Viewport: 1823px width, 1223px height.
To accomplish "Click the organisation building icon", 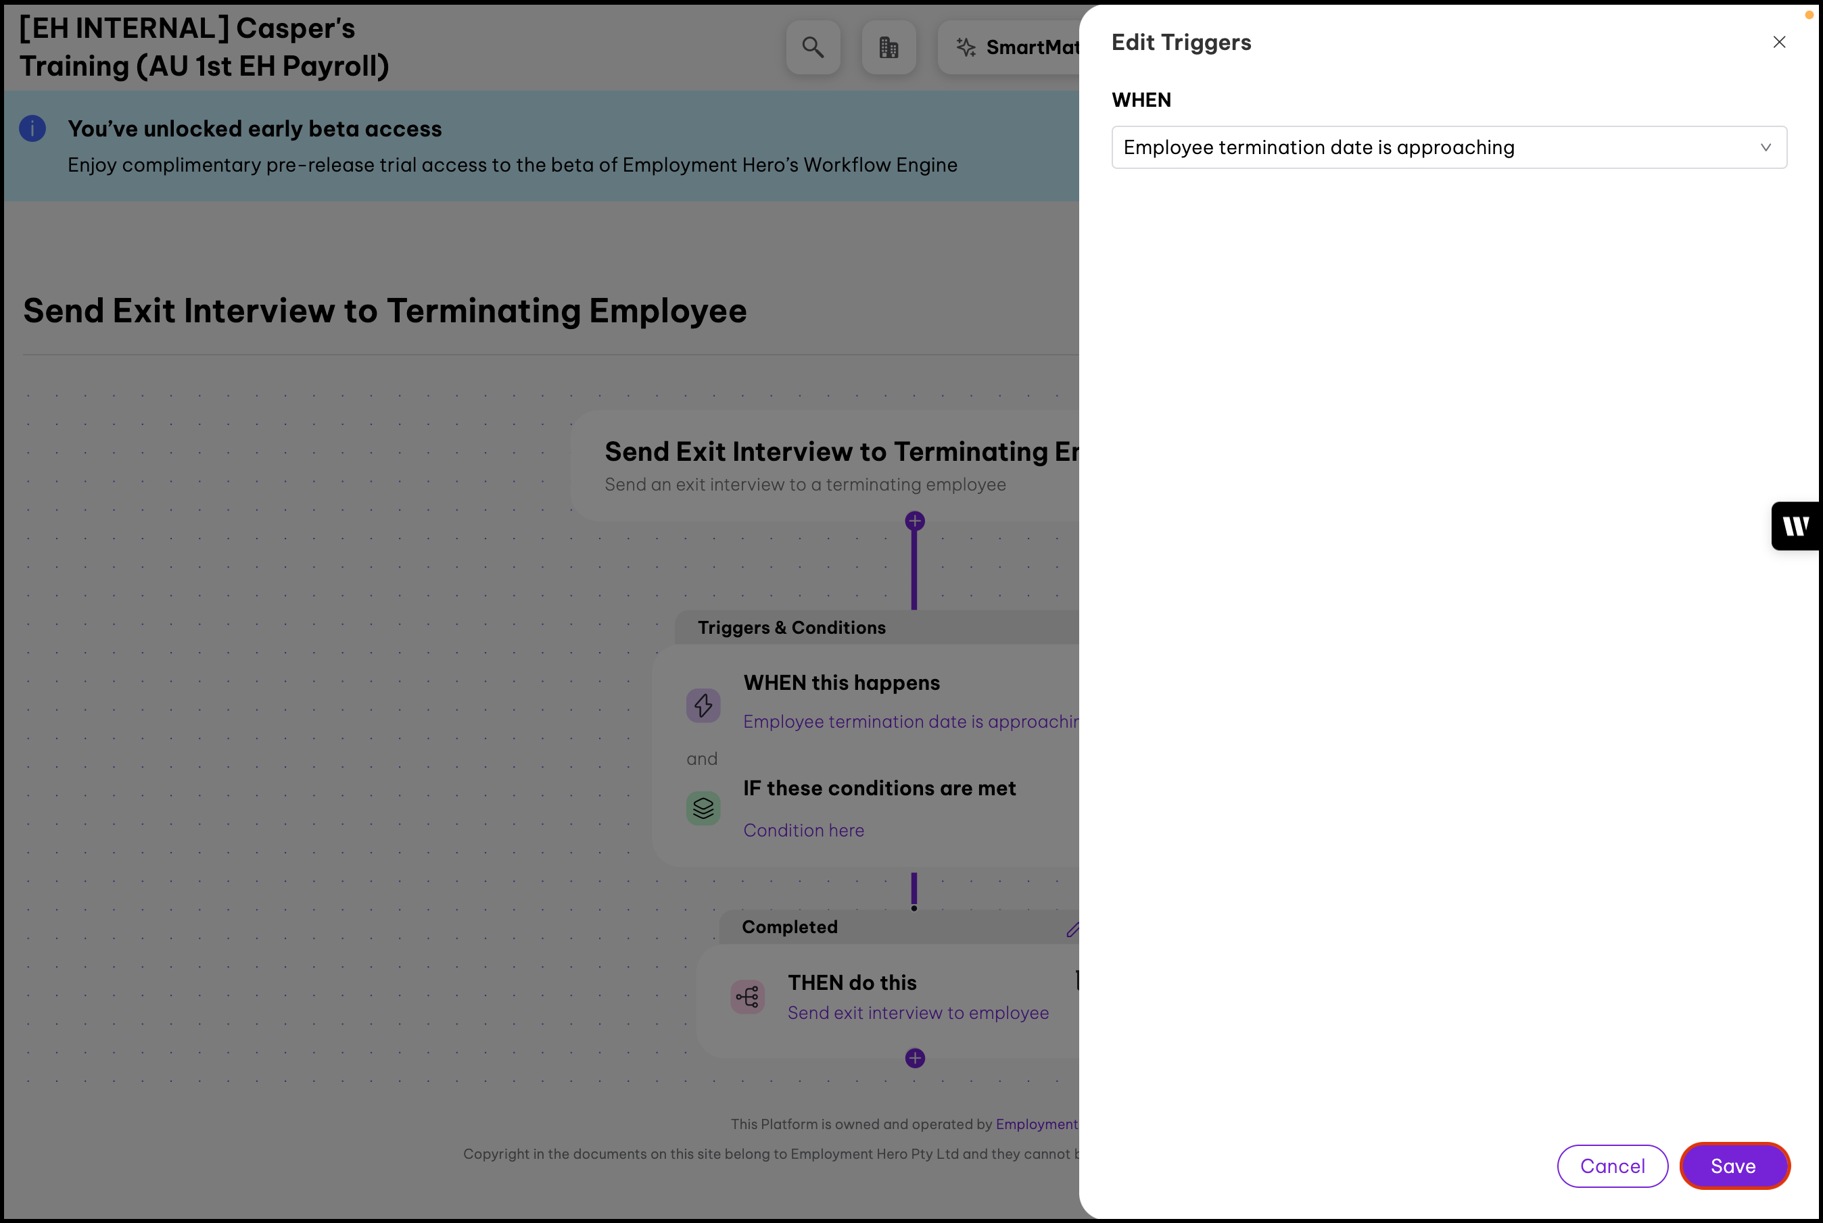I will (888, 47).
